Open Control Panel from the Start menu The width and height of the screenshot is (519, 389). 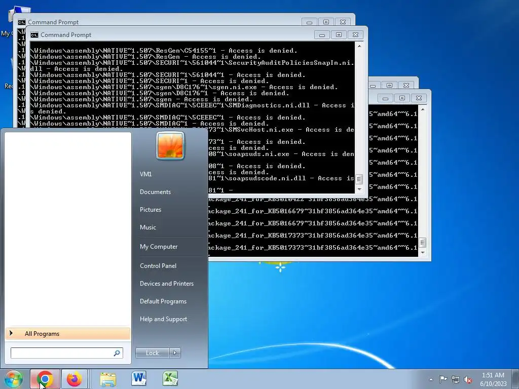click(158, 266)
